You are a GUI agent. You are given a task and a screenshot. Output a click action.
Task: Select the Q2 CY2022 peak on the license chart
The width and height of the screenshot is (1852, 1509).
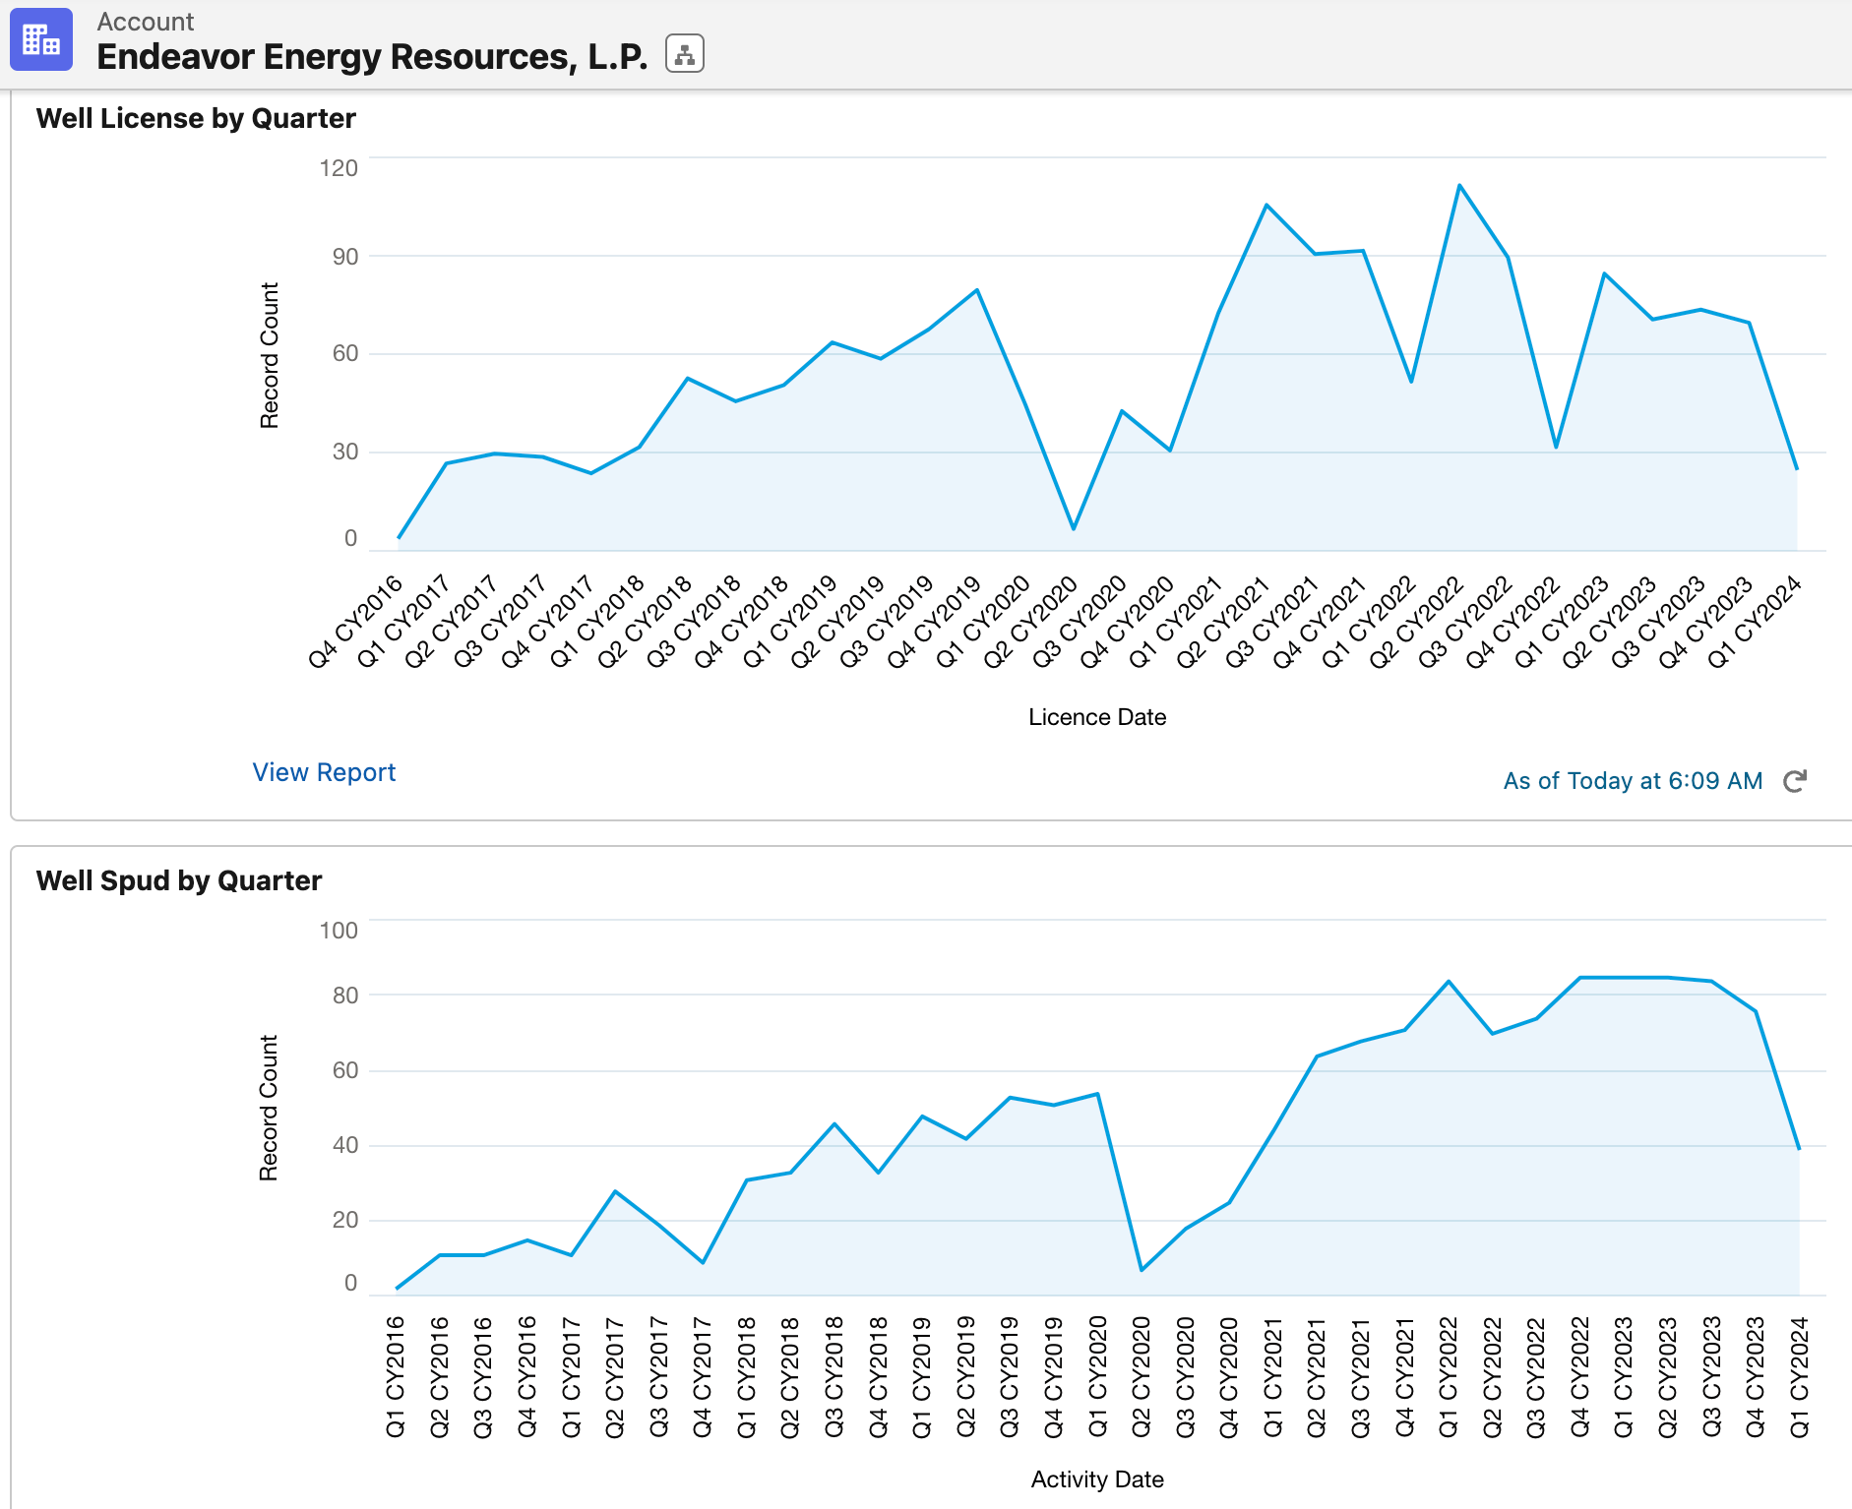coord(1457,184)
